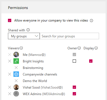Screen dimensions: 107x100
Task: Uncheck Owner checkbox for WEX Admins
Action: pyautogui.click(x=74, y=94)
